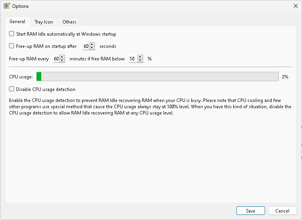
Task: Click the free RAM percent field
Action: [x=132, y=59]
